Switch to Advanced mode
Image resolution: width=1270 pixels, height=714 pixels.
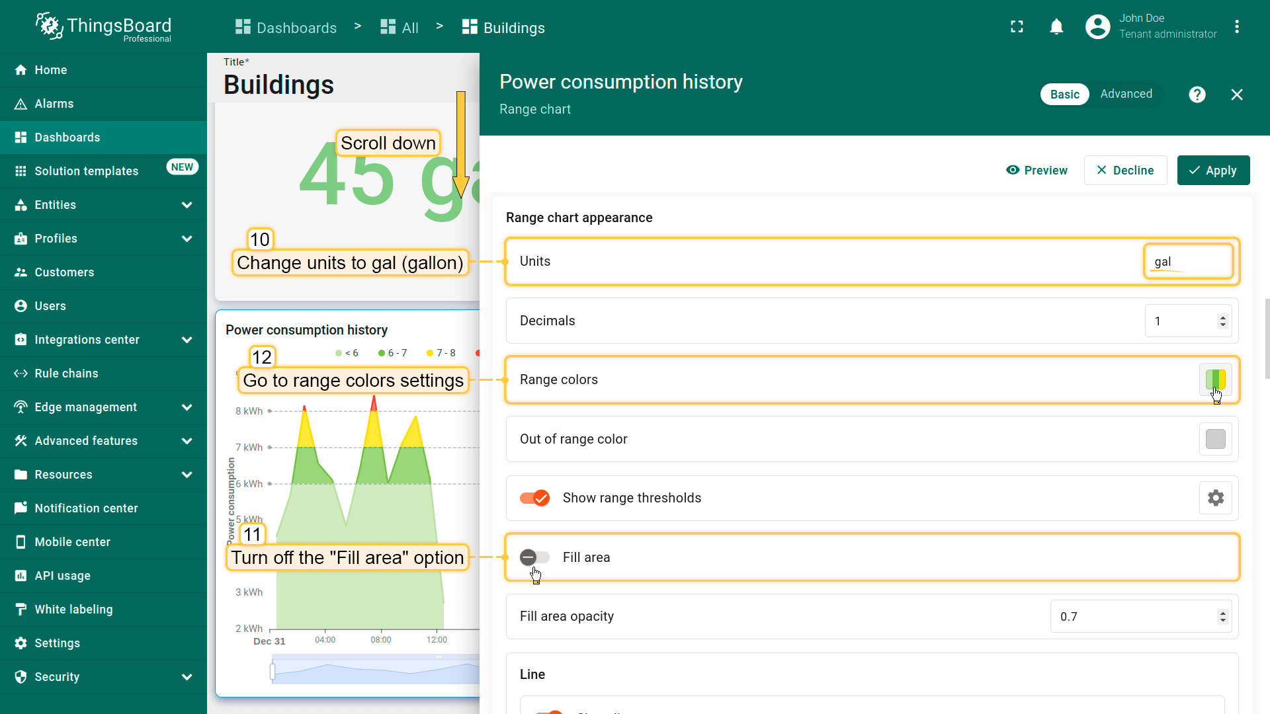pyautogui.click(x=1126, y=94)
